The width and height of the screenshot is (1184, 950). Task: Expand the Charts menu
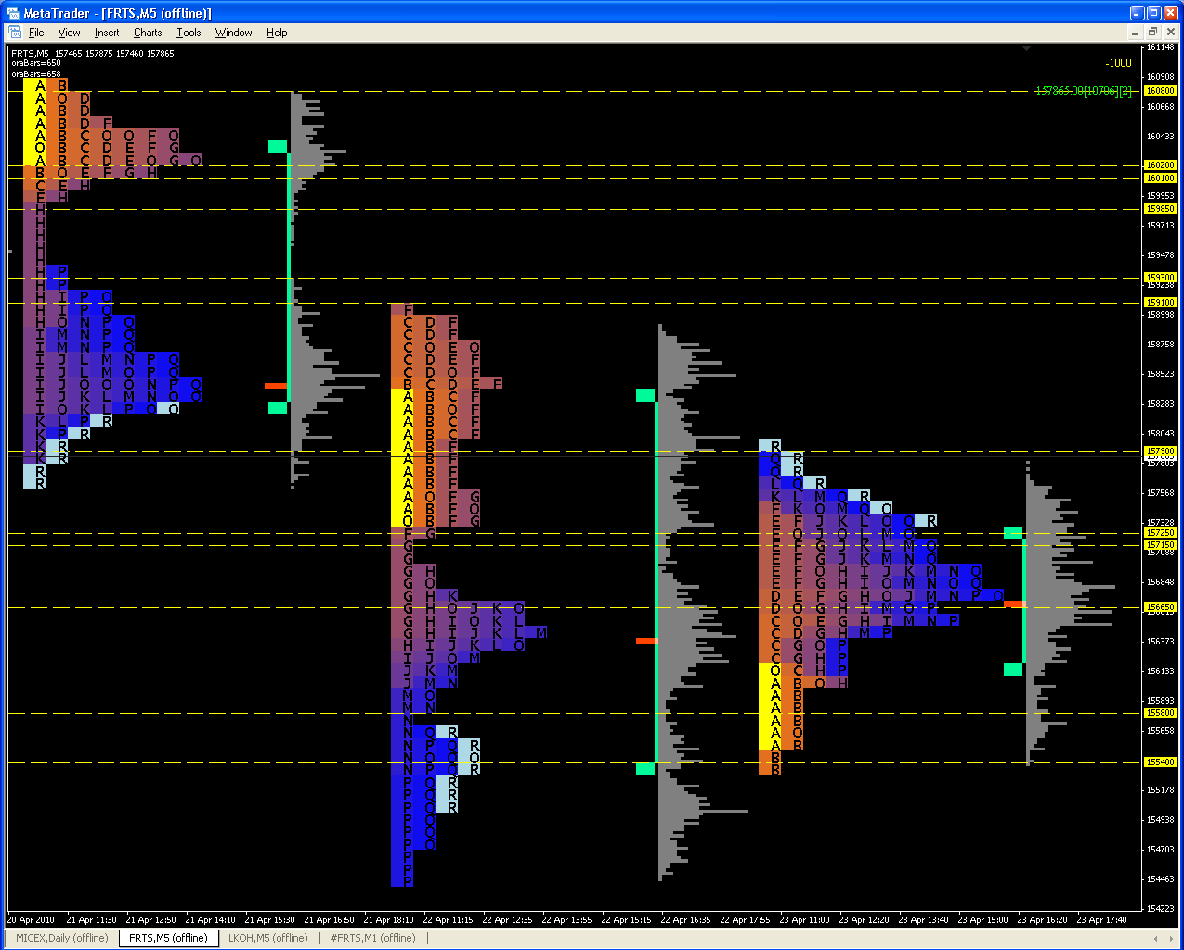pos(148,33)
